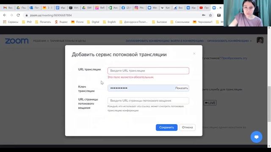This screenshot has width=271, height=152.
Task: Click the LIVE badge behind the dialog
Action: (x=210, y=103)
